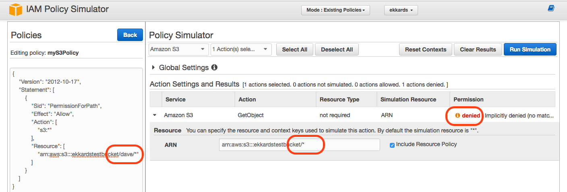This screenshot has height=192, width=567.
Task: Open the Mode: Existing Policies menu
Action: tap(335, 10)
